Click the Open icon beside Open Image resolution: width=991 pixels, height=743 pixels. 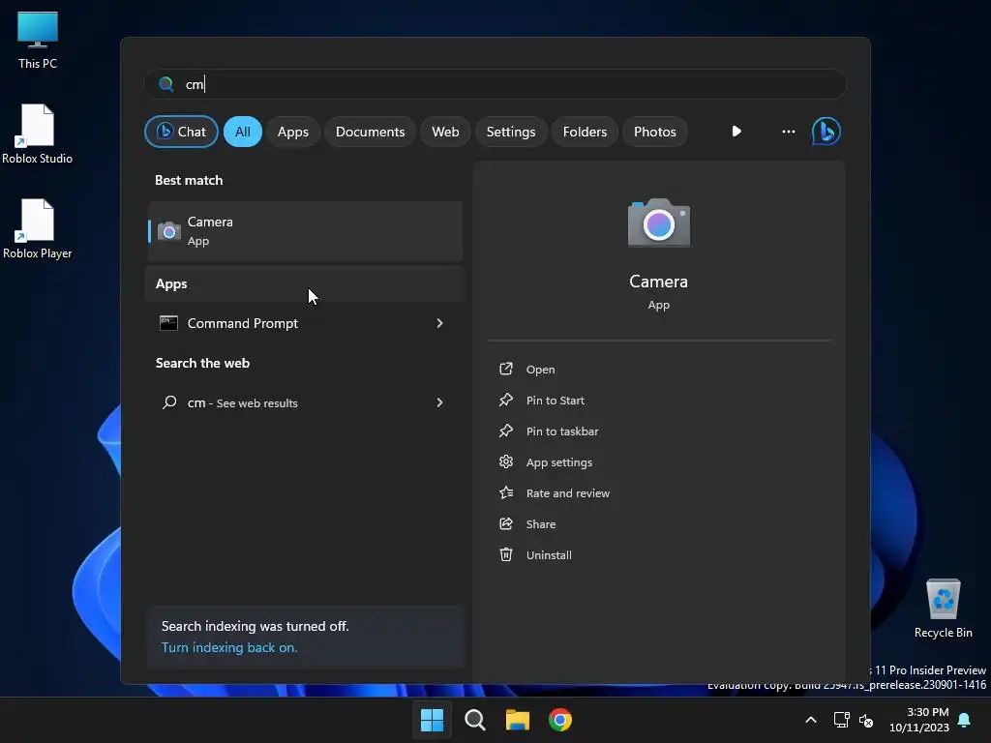coord(506,369)
